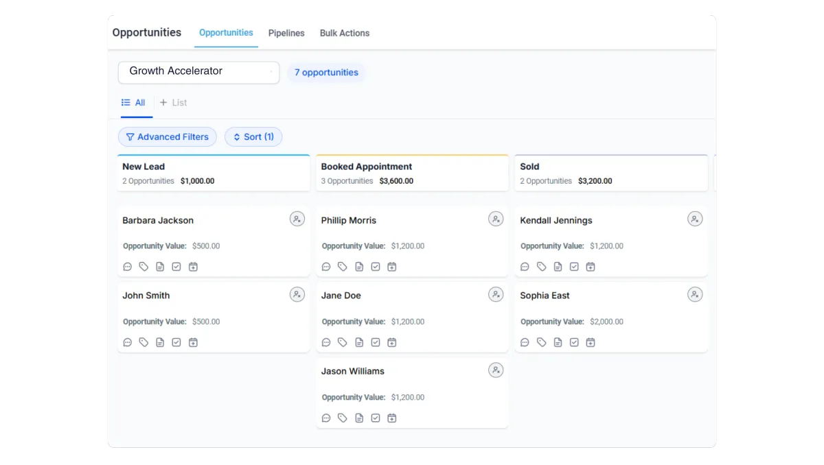Switch to the Pipelines tab
Image resolution: width=824 pixels, height=465 pixels.
(286, 33)
